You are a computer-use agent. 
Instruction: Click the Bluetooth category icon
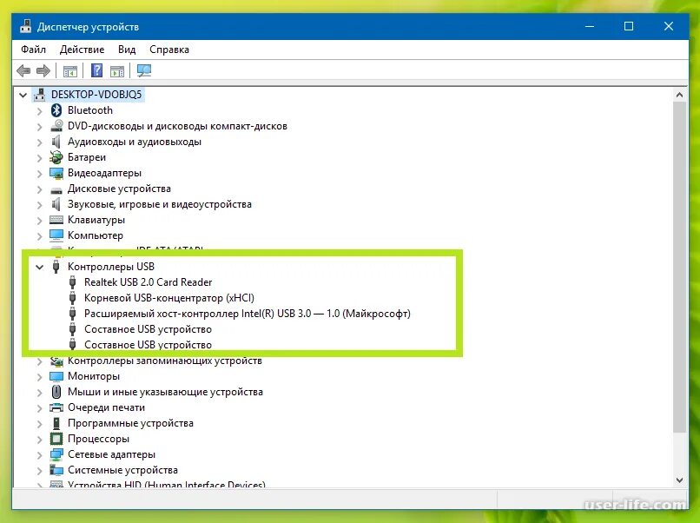56,110
